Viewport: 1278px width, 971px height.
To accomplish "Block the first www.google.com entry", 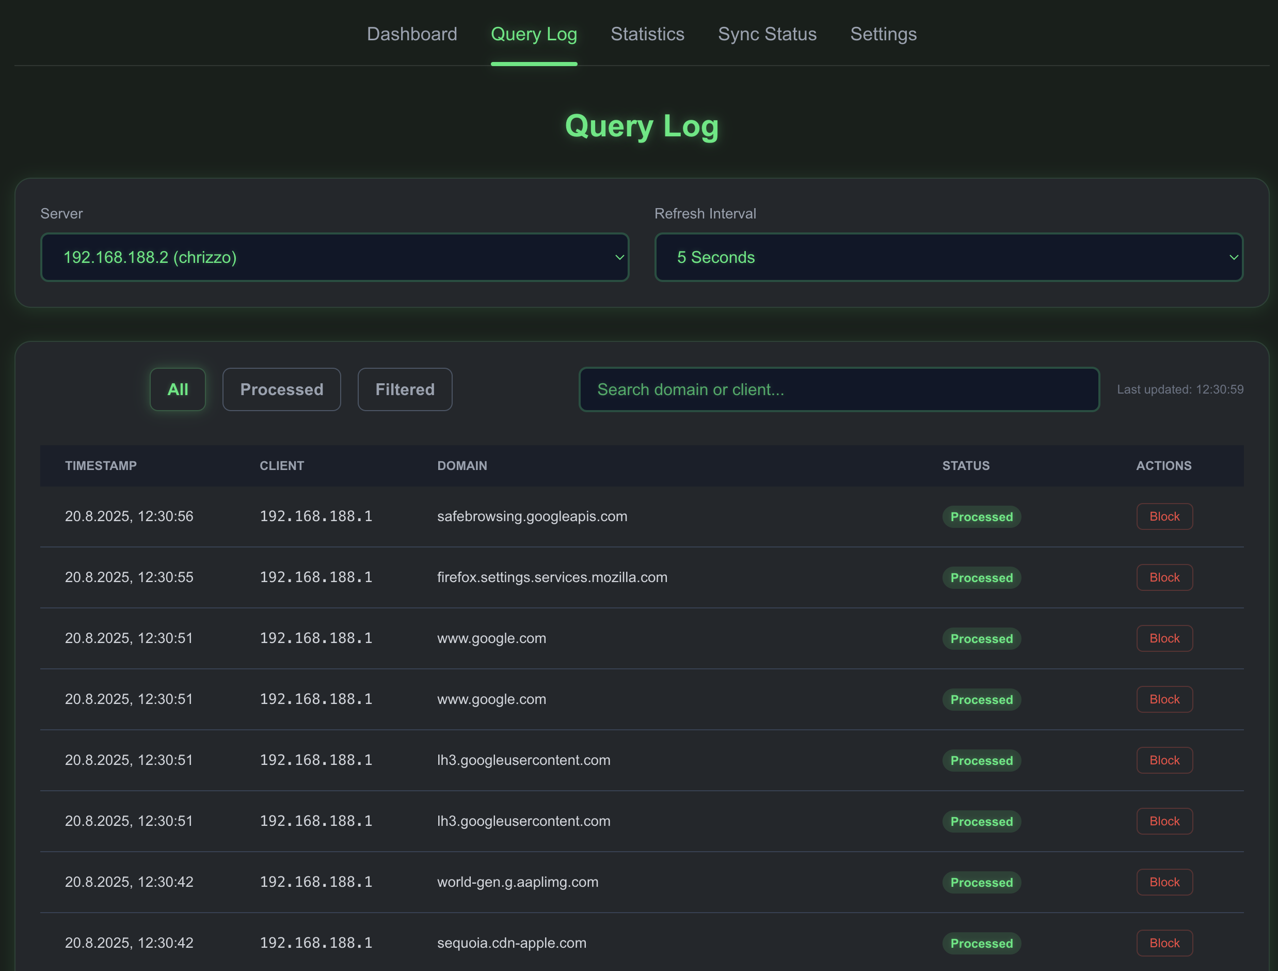I will 1164,639.
